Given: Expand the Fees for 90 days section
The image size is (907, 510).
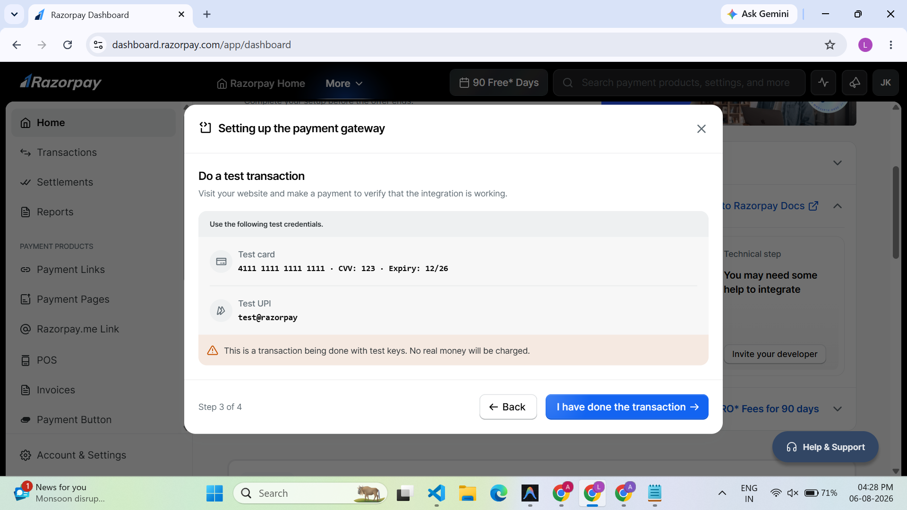Looking at the screenshot, I should 838,409.
